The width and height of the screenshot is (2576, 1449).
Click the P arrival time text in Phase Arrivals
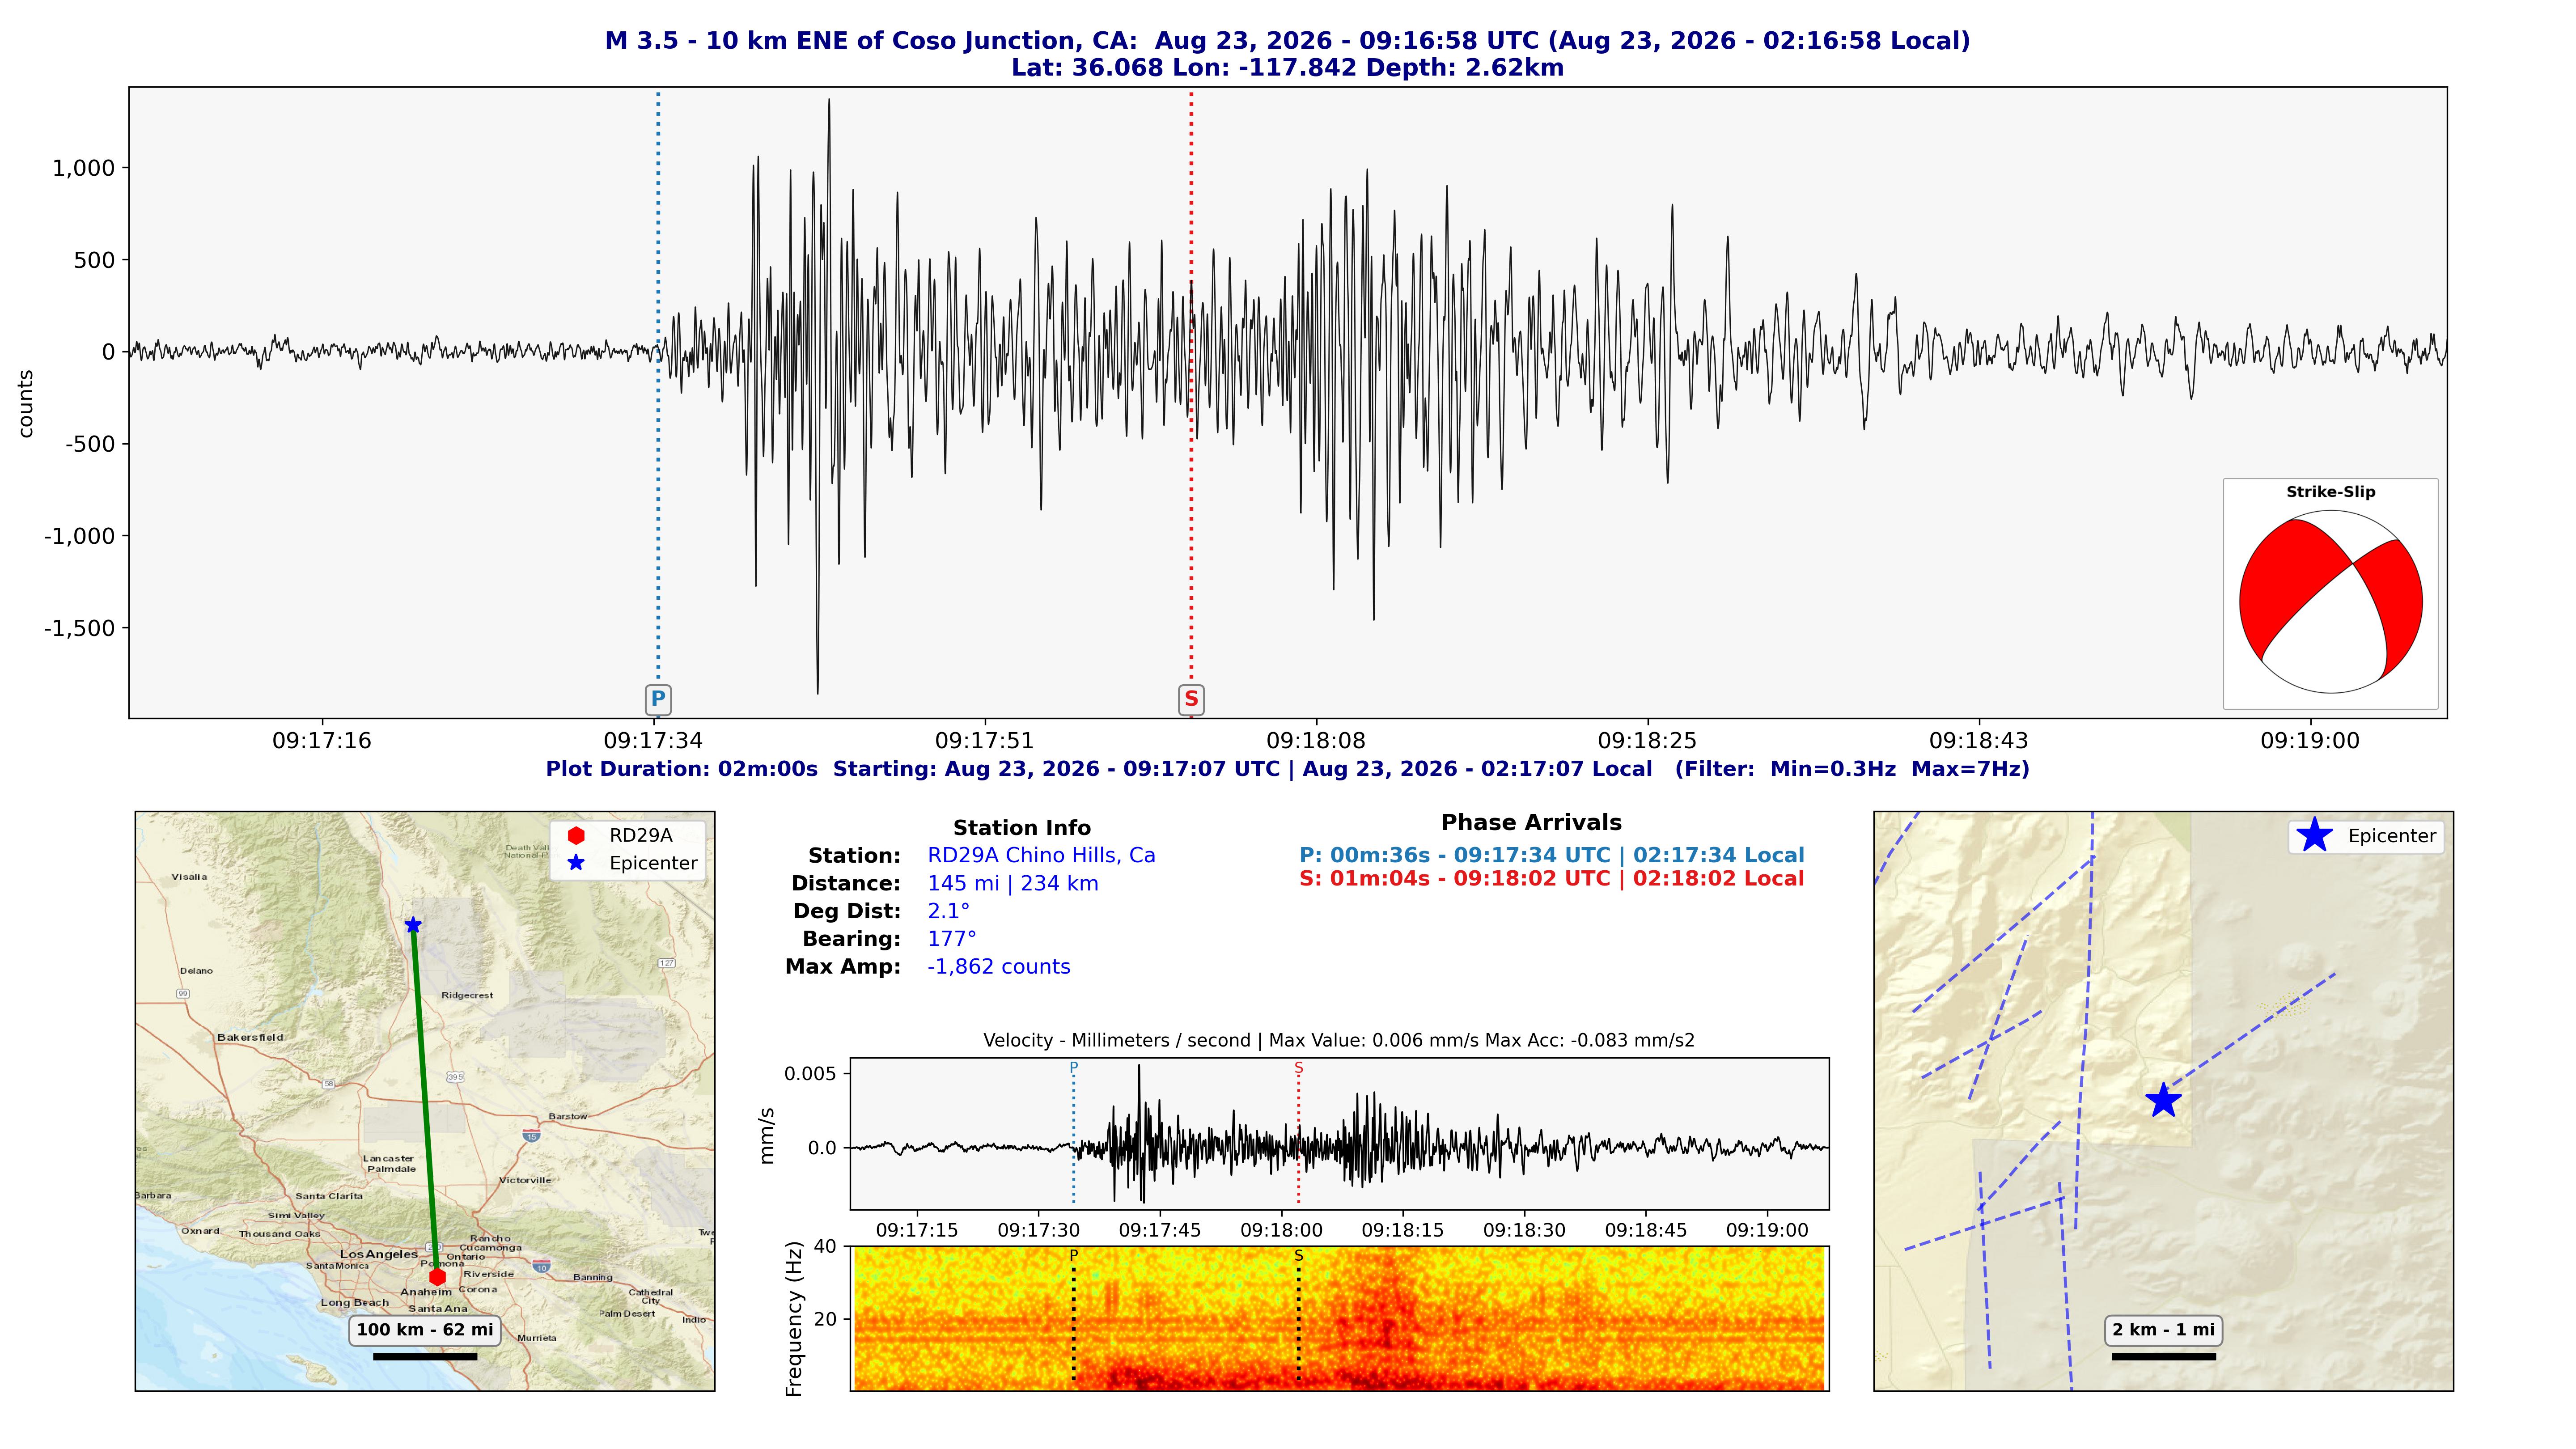pos(1552,855)
